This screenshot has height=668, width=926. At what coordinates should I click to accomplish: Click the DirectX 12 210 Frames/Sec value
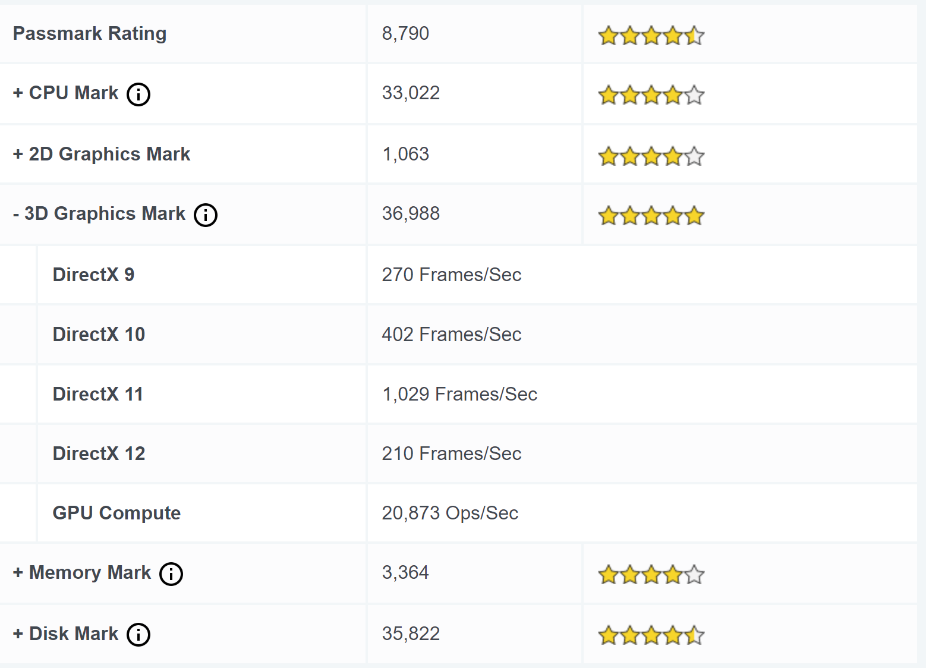point(451,453)
